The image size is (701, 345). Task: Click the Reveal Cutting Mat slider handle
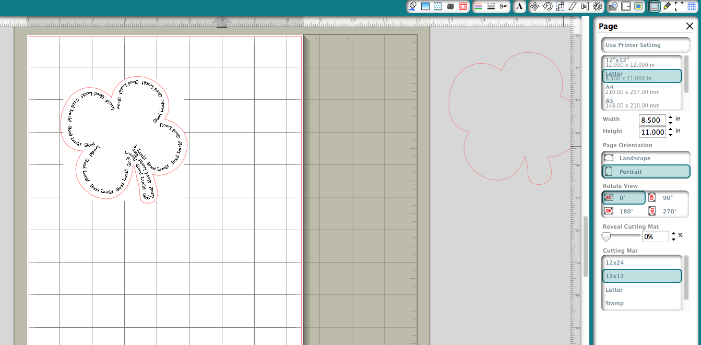point(606,237)
